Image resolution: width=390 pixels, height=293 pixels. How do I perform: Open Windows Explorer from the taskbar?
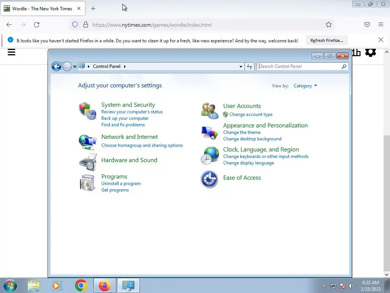[34, 285]
